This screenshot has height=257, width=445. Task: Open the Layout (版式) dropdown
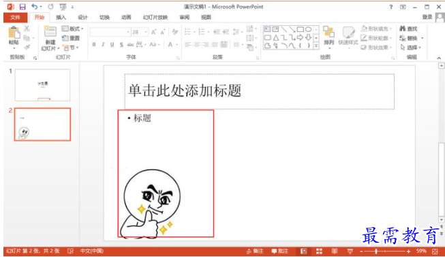tap(73, 29)
